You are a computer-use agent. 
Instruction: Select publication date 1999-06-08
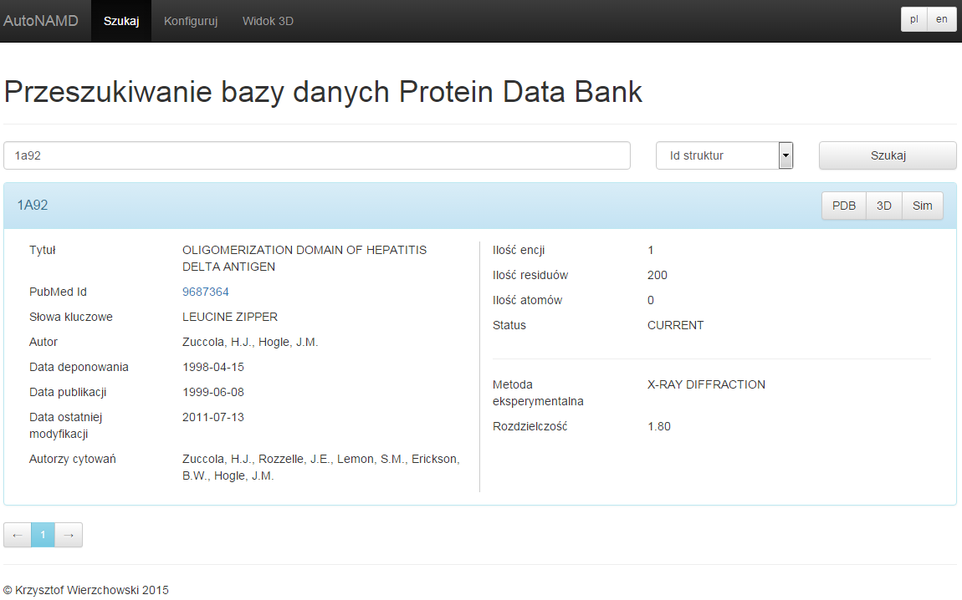point(212,392)
